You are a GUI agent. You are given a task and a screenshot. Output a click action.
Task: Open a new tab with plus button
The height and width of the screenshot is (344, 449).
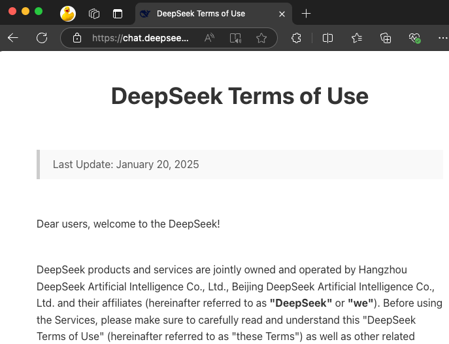pyautogui.click(x=306, y=14)
